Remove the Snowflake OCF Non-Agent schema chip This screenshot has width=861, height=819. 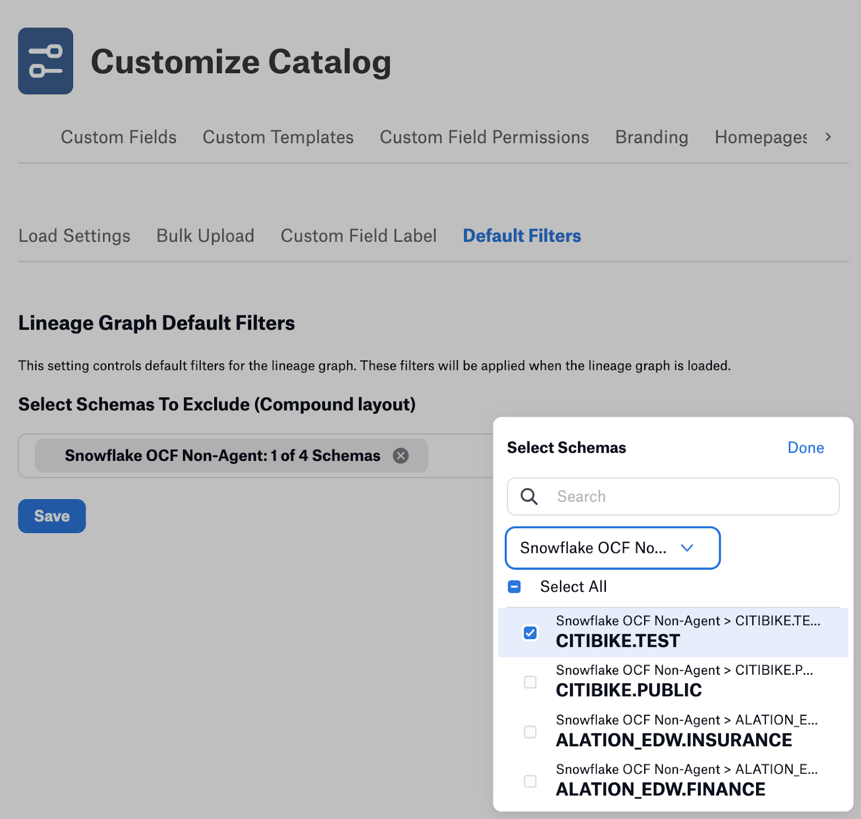(x=400, y=456)
